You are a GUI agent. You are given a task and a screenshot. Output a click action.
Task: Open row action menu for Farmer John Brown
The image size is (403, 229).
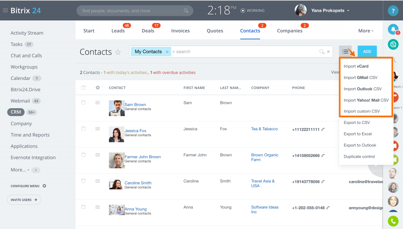[98, 155]
